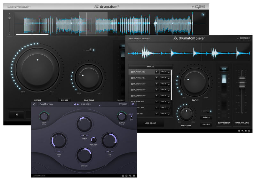Click the BOOM knob in Beatformer
This screenshot has width=256, height=181.
59,141
